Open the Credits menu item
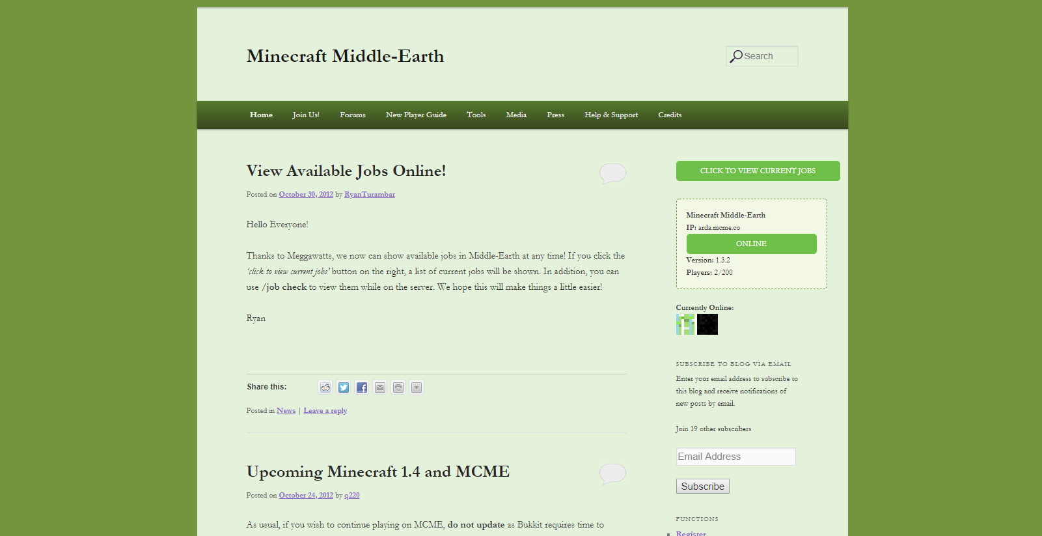Image resolution: width=1042 pixels, height=536 pixels. (670, 115)
